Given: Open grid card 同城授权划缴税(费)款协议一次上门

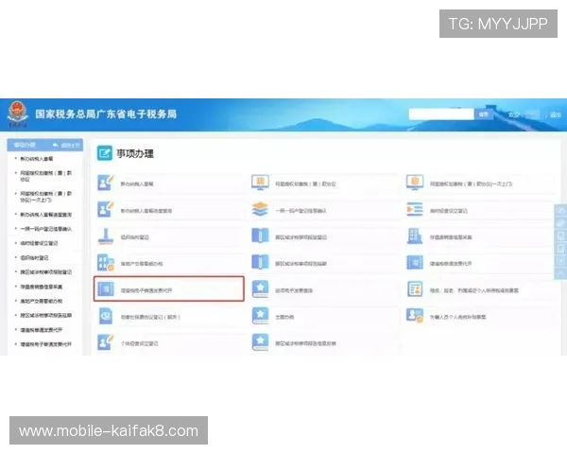Looking at the screenshot, I should coord(480,183).
